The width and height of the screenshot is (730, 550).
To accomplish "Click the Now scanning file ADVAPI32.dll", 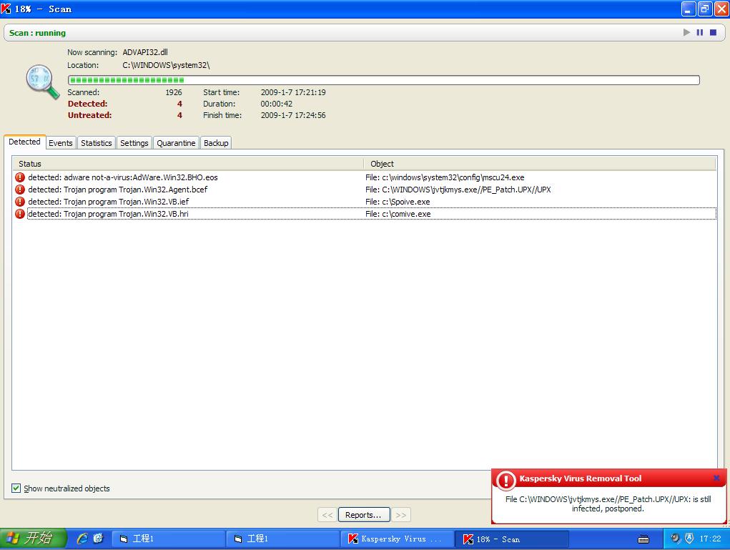I will click(145, 52).
